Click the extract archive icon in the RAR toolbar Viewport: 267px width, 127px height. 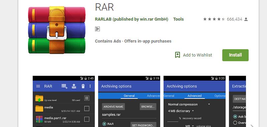74,86
